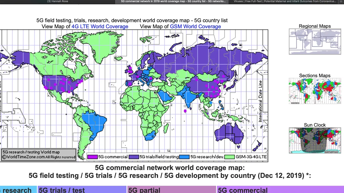Click the WorldTimeZone.com copyright label on map
This screenshot has height=193, width=344.
[x=38, y=157]
